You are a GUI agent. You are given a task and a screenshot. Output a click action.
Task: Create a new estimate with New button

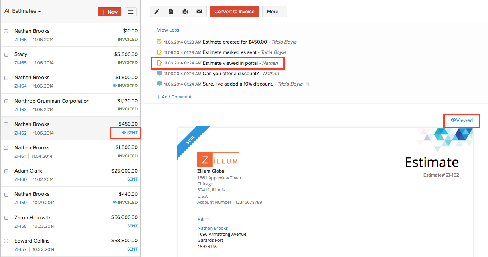coord(109,12)
